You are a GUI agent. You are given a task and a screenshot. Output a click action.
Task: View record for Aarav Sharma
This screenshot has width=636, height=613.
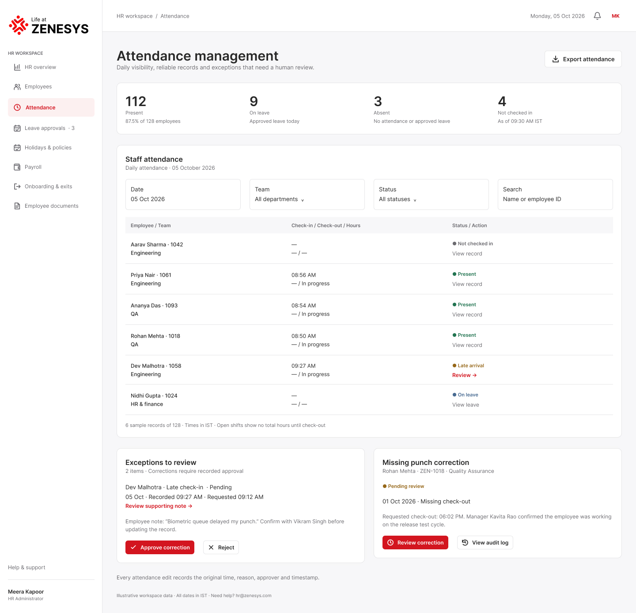[467, 254]
